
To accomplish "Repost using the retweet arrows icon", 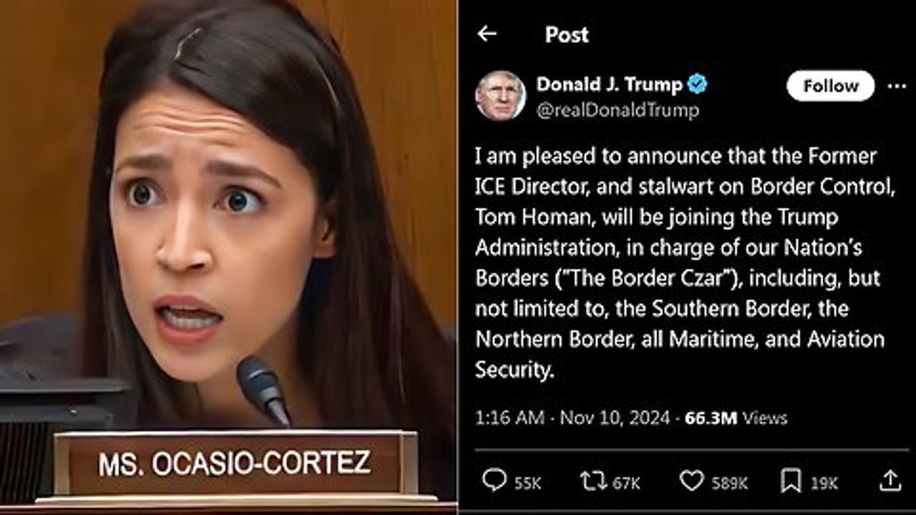I will pos(593,482).
